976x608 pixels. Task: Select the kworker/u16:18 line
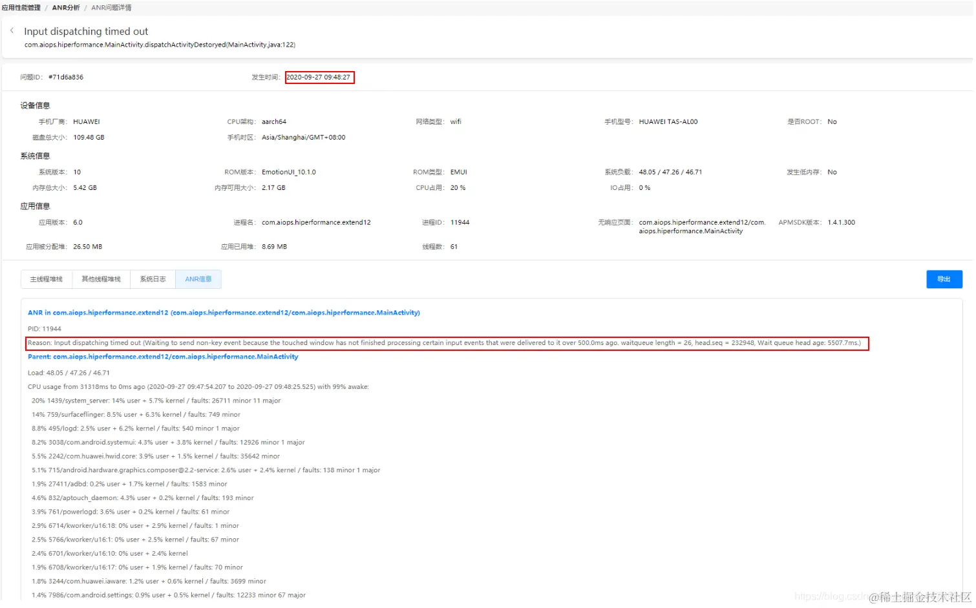[135, 526]
